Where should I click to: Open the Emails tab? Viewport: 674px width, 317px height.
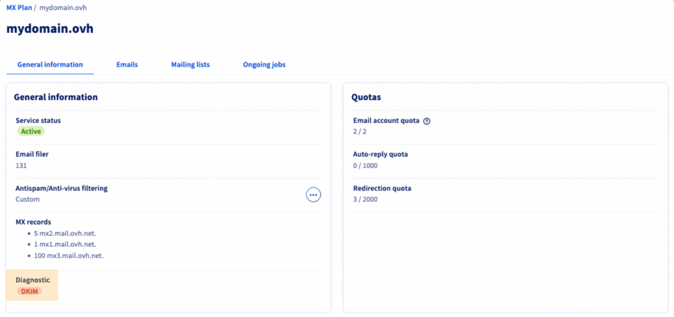(x=127, y=64)
